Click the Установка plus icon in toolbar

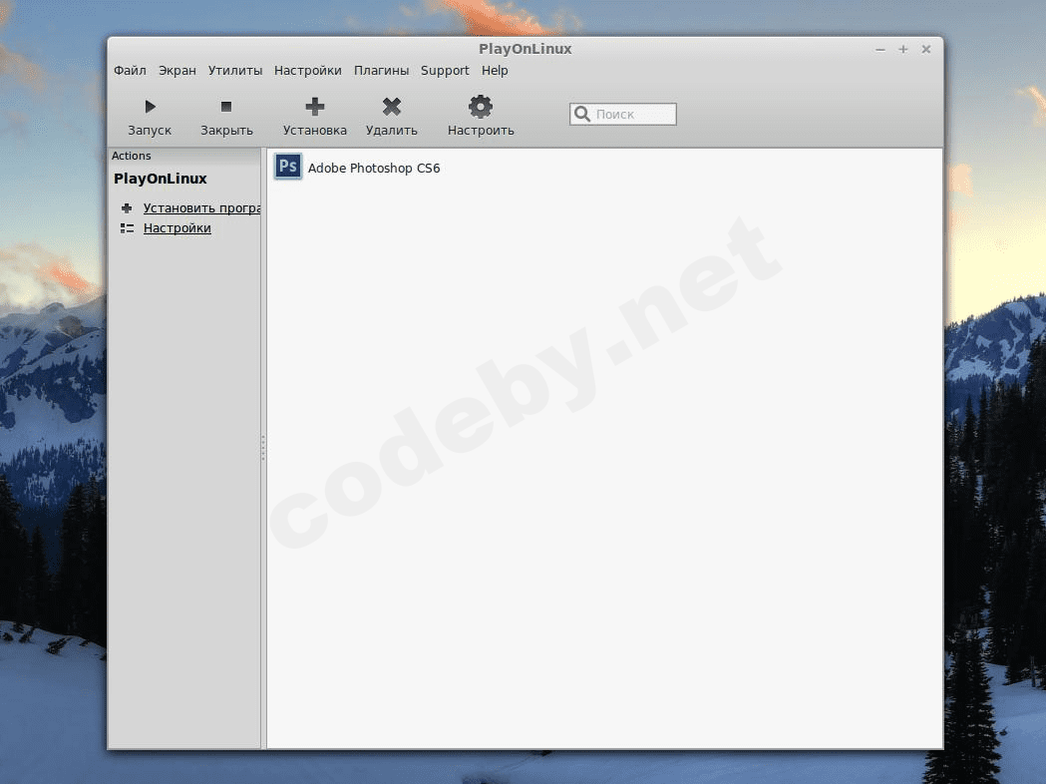[x=315, y=107]
